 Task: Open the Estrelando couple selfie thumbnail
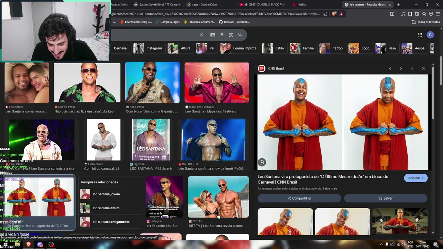[x=27, y=83]
